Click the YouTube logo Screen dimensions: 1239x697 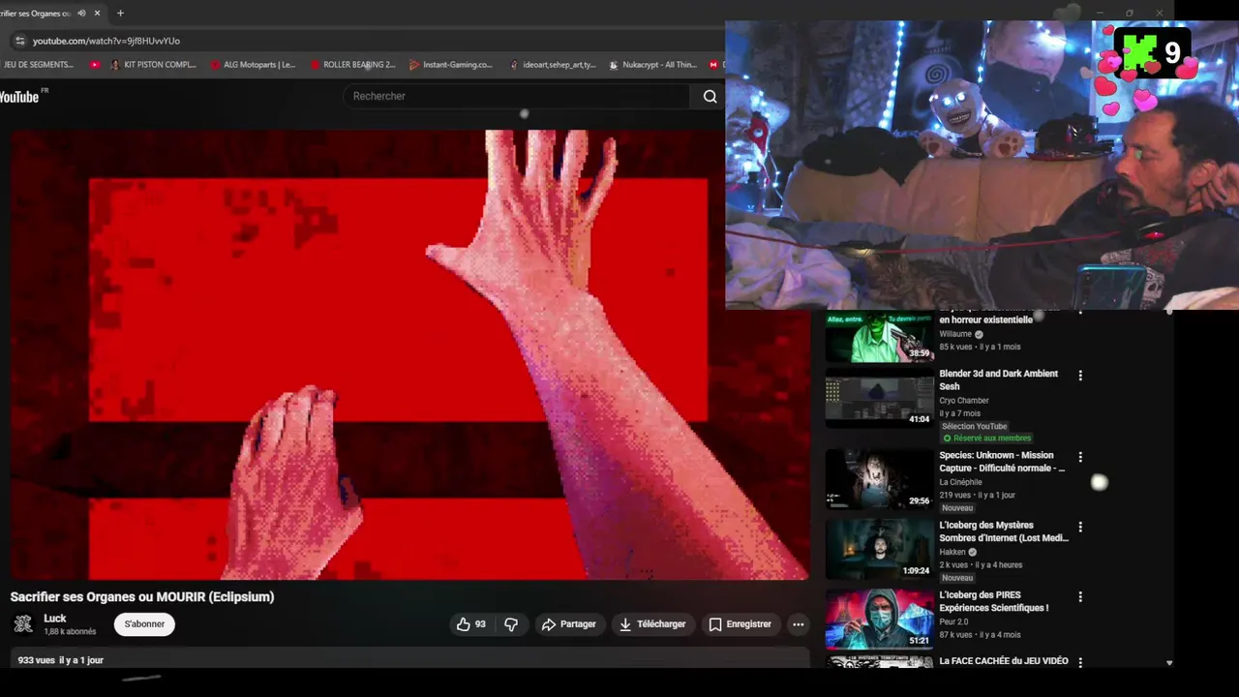[x=21, y=96]
